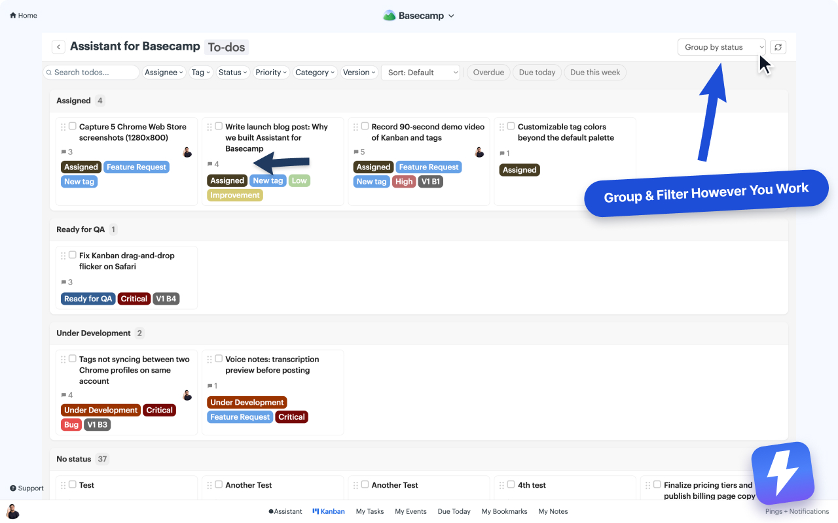
Task: Open the Category filter dropdown
Action: [315, 73]
